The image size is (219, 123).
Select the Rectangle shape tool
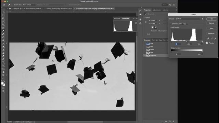click(x=3, y=69)
